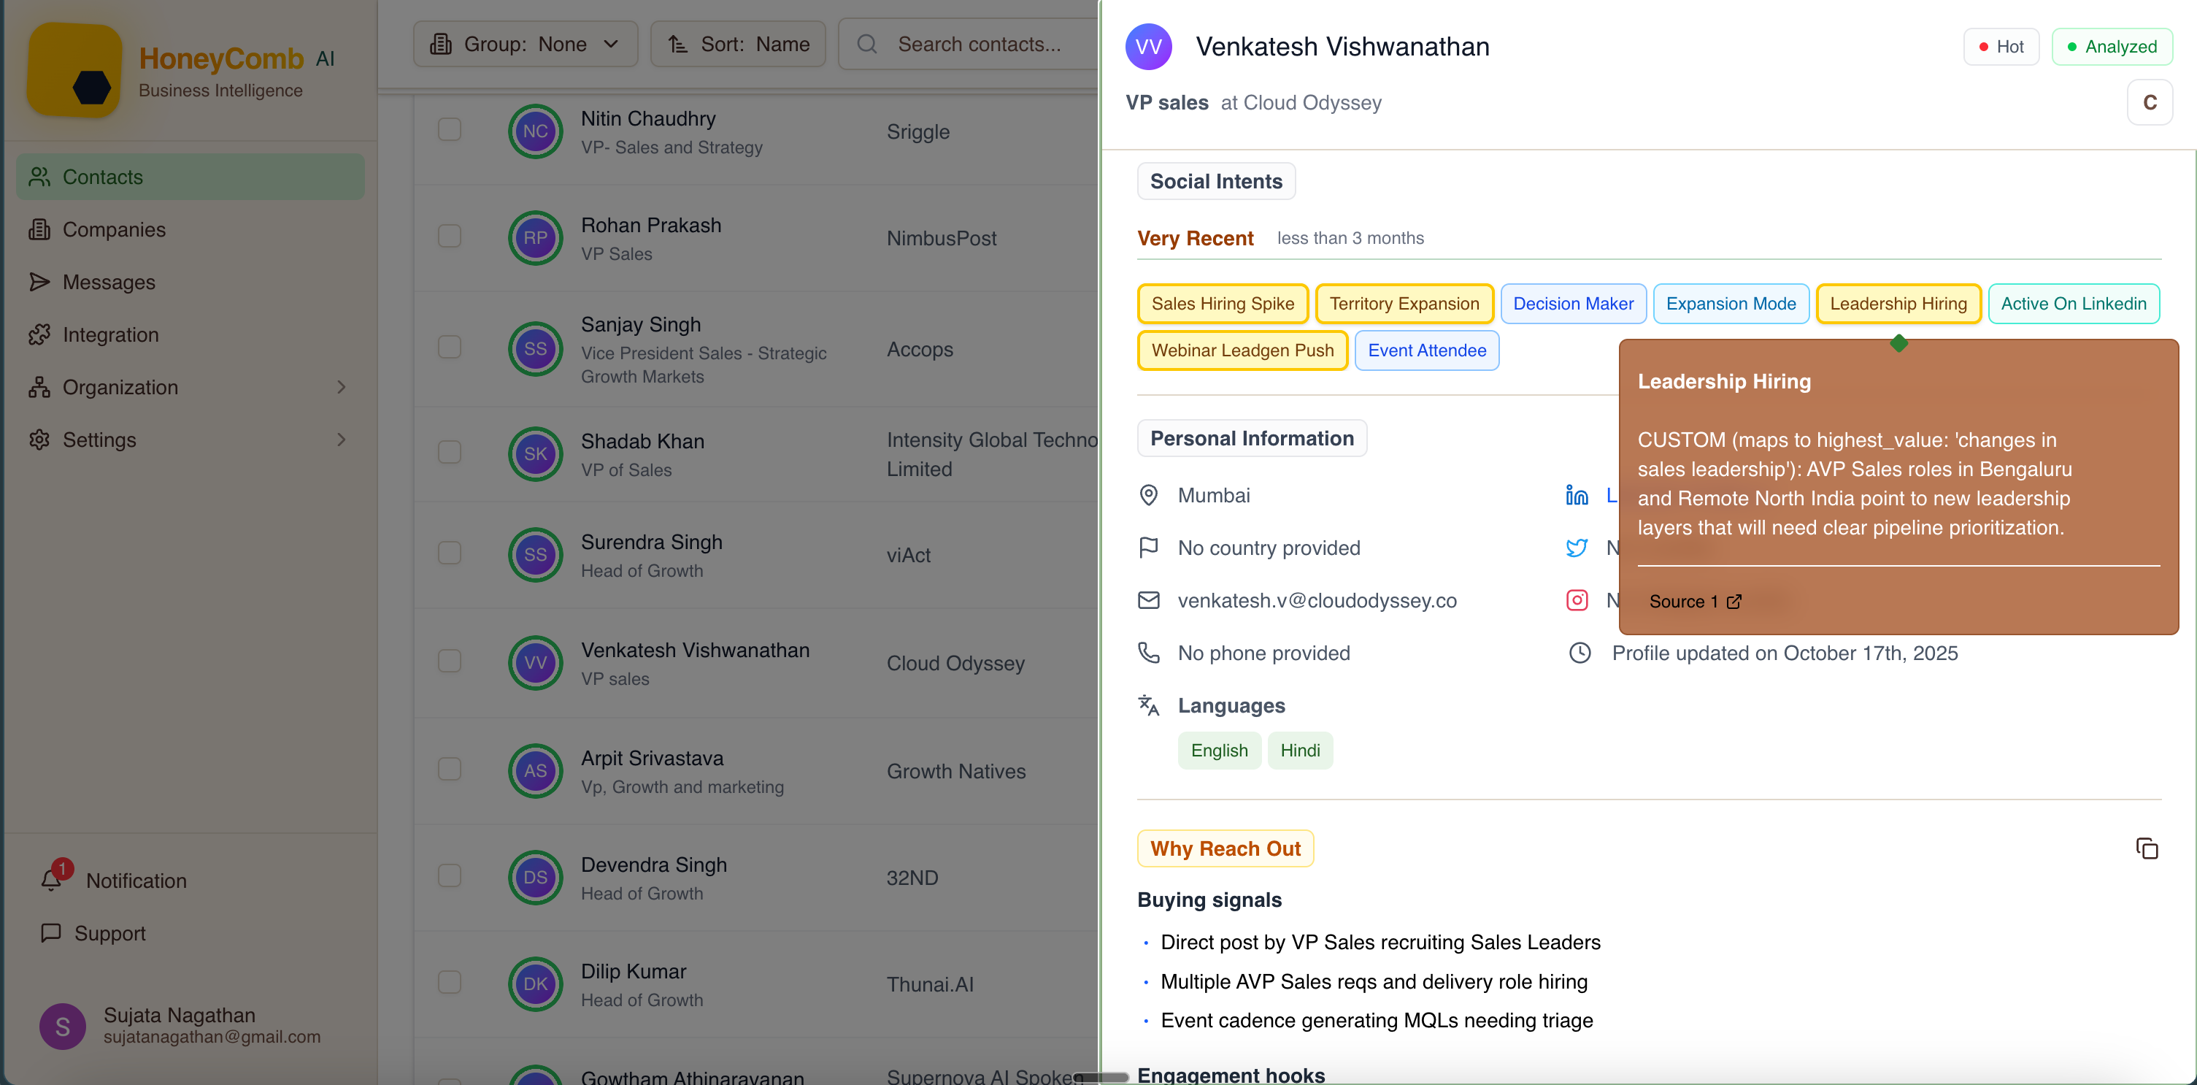
Task: Go to the Messages section
Action: click(x=108, y=283)
